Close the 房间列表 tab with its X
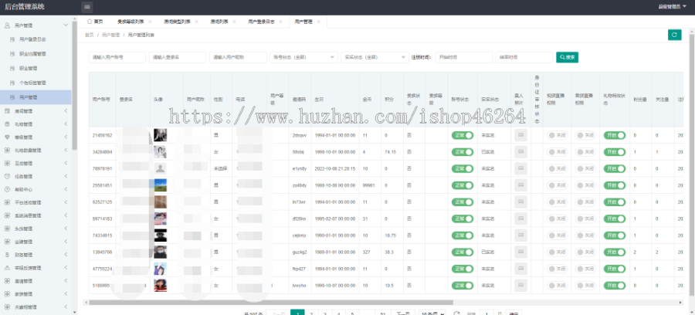 (234, 22)
